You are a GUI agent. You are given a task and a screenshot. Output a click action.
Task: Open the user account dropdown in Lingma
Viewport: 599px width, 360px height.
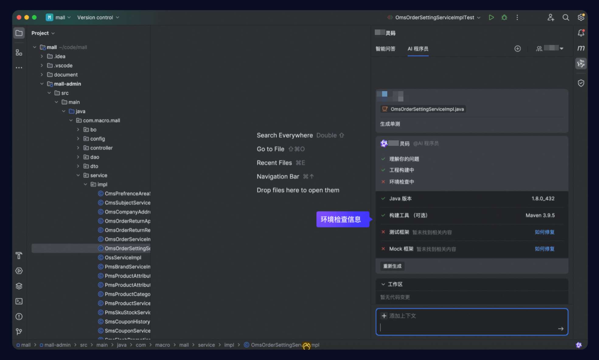[x=550, y=48]
